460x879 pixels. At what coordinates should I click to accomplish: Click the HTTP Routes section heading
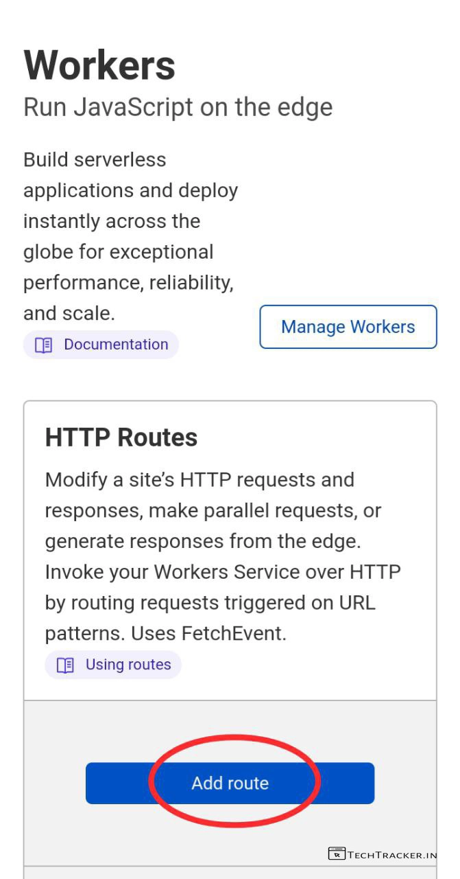[121, 437]
